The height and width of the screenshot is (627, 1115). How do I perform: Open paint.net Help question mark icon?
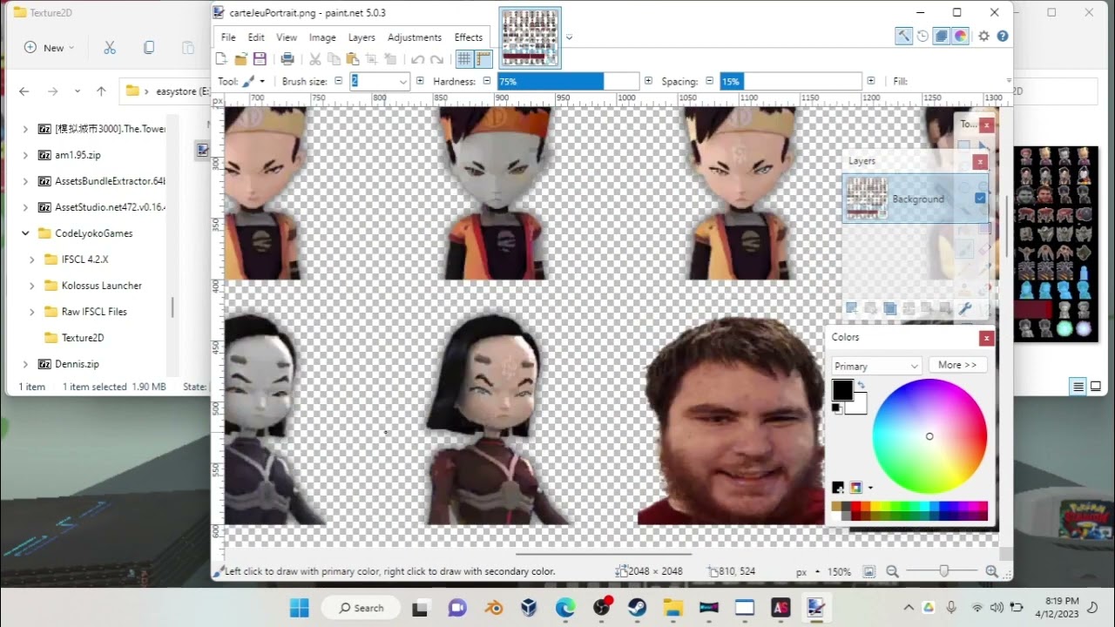click(x=1003, y=36)
